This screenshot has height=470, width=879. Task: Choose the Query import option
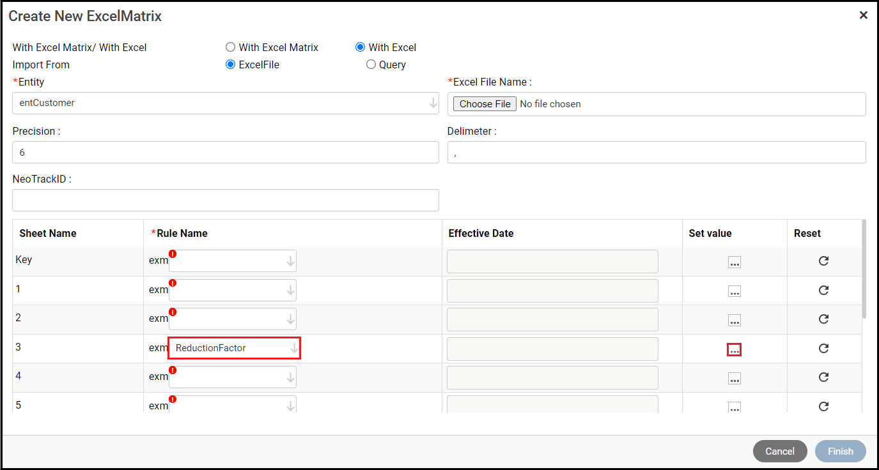371,64
